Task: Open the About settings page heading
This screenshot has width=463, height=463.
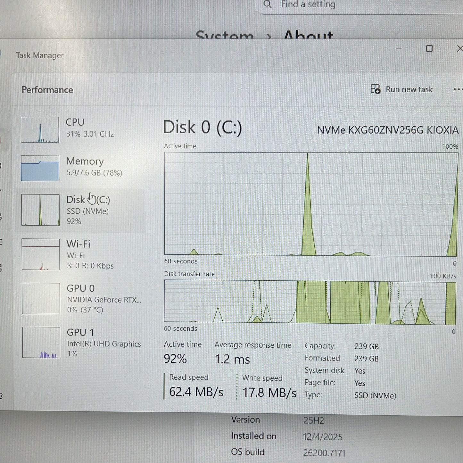Action: (x=309, y=36)
